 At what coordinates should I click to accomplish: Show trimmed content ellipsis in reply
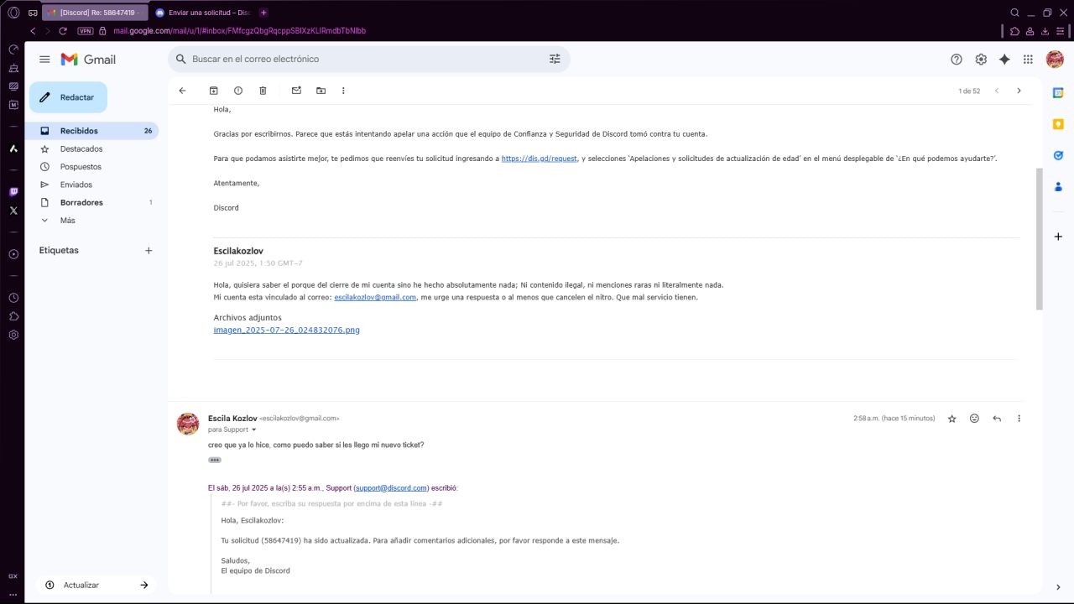click(215, 460)
